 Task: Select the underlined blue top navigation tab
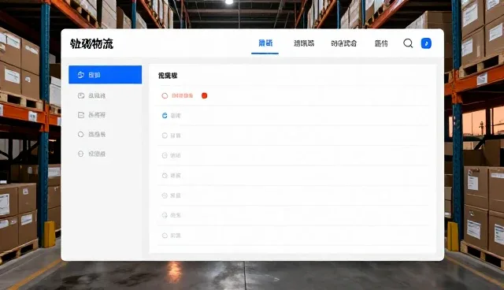[265, 43]
